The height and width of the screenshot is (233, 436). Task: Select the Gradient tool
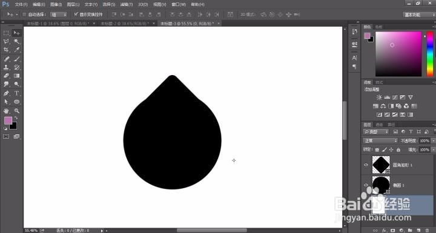click(x=17, y=76)
